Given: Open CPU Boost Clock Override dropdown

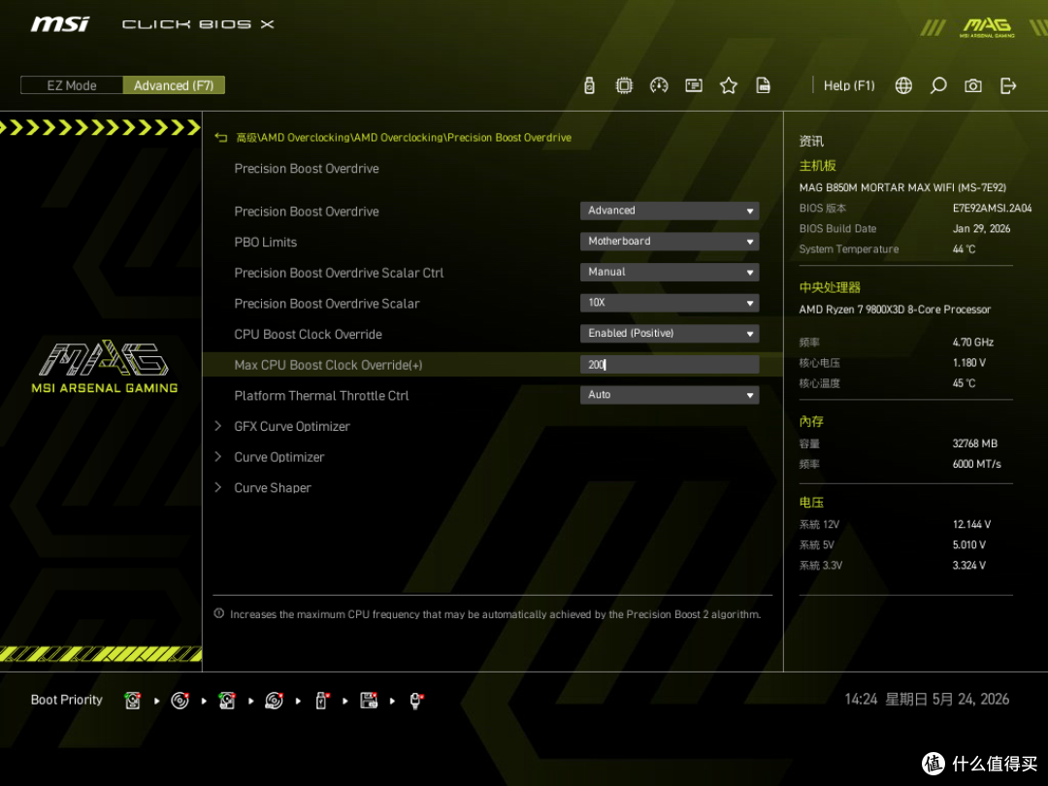Looking at the screenshot, I should tap(670, 334).
